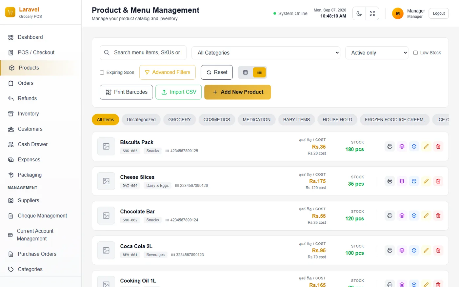Click layers icon in Coca Cola 2L row
Image resolution: width=459 pixels, height=287 pixels.
(x=402, y=250)
